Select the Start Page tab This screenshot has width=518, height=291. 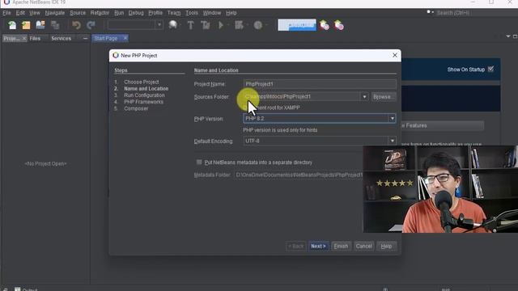(x=106, y=39)
